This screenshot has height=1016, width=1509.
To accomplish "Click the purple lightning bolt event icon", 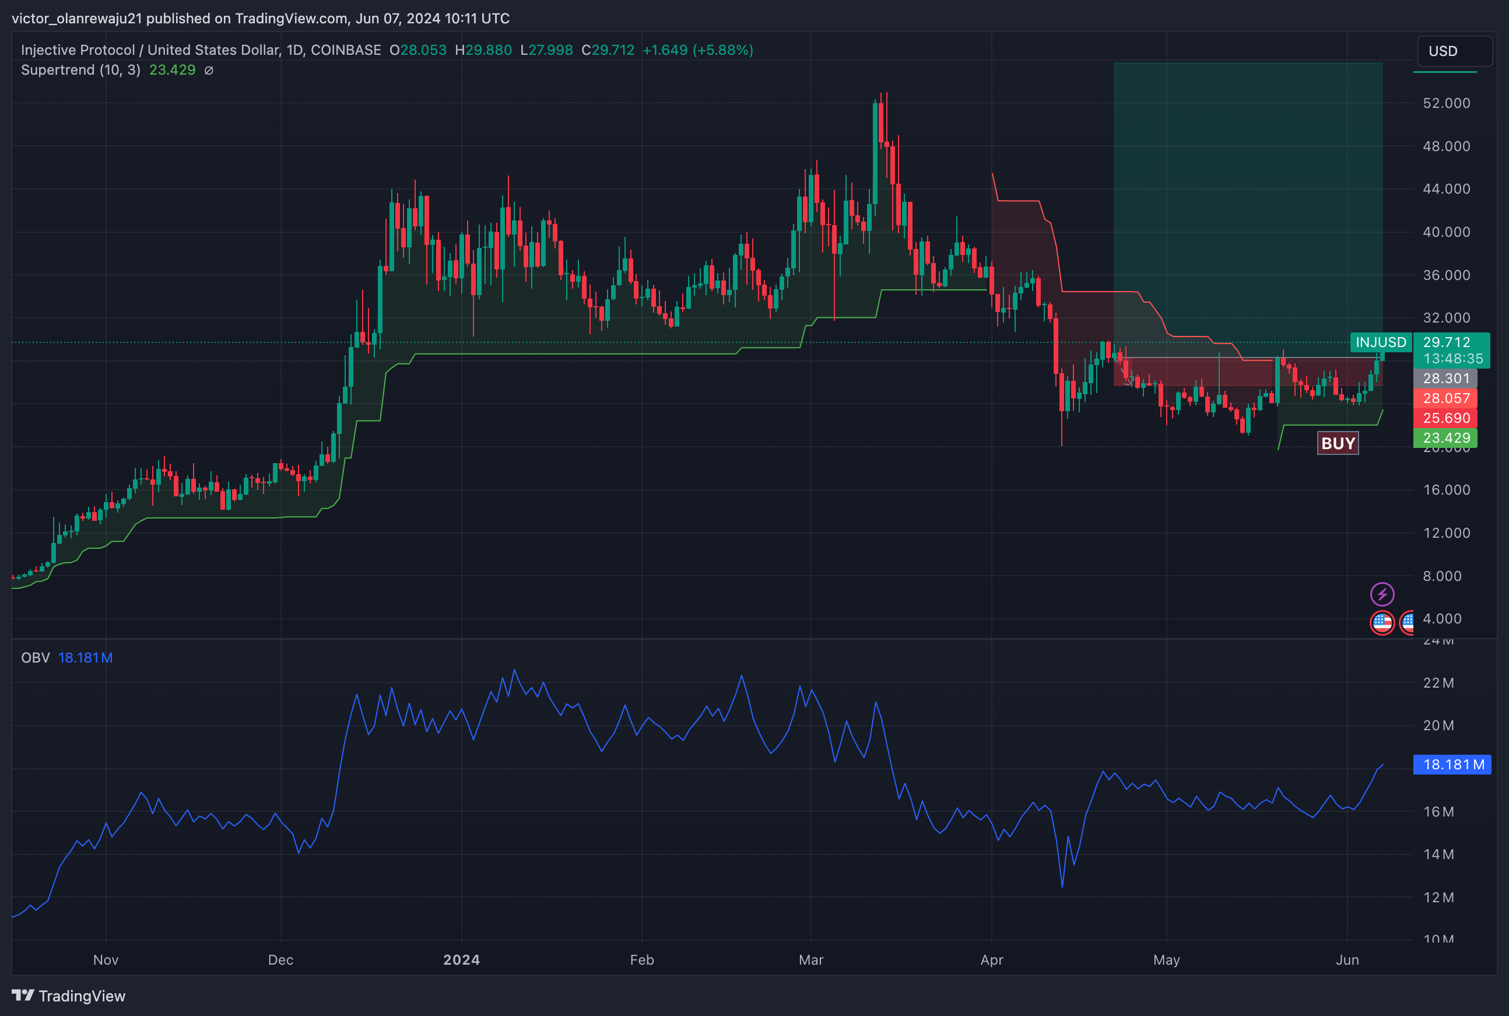I will pyautogui.click(x=1381, y=594).
